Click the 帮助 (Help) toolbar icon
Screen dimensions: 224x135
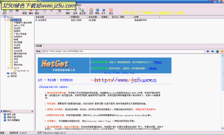[x=97, y=12]
